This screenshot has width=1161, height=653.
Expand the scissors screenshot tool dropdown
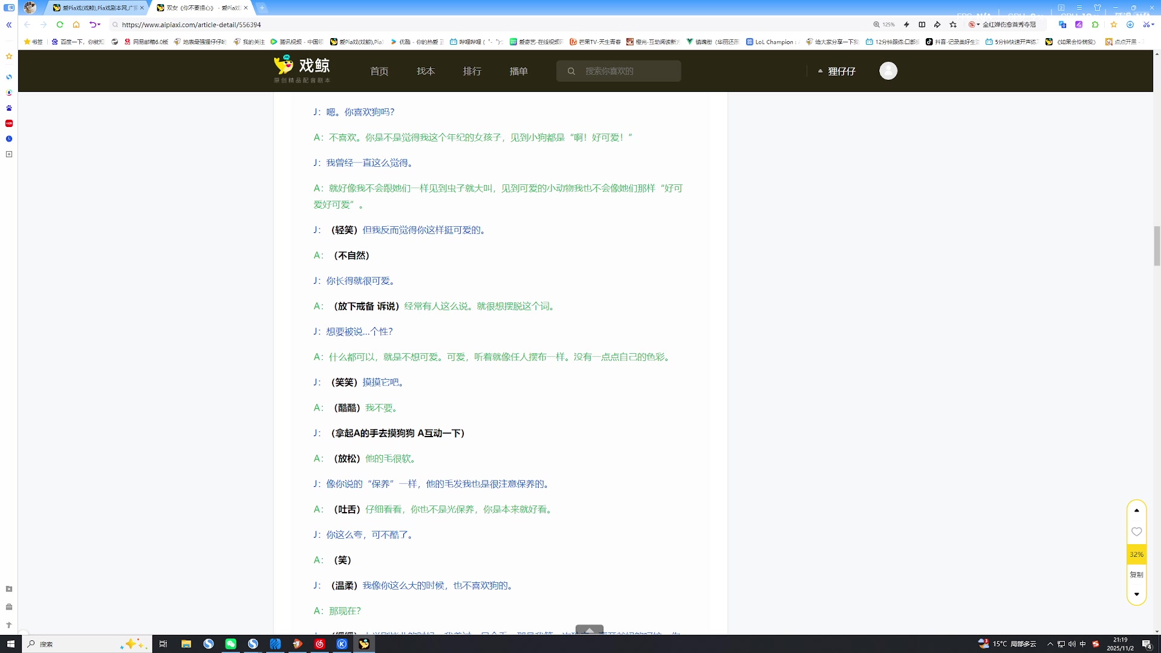coord(1153,25)
